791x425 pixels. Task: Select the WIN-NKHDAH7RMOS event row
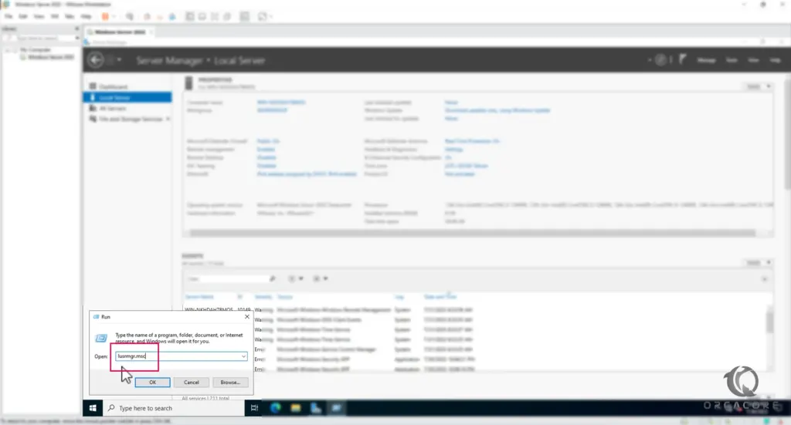click(329, 309)
